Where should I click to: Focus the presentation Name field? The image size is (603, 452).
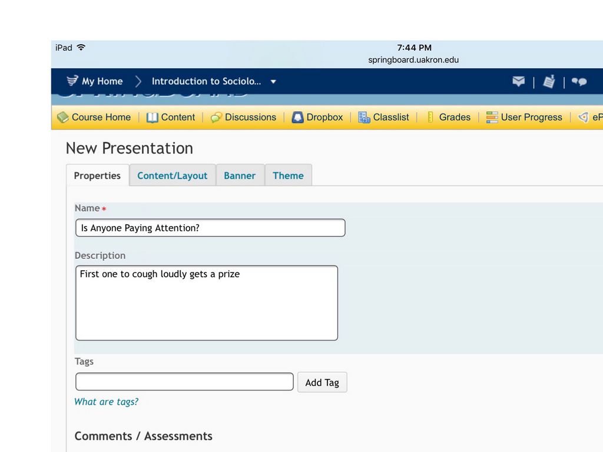coord(210,228)
